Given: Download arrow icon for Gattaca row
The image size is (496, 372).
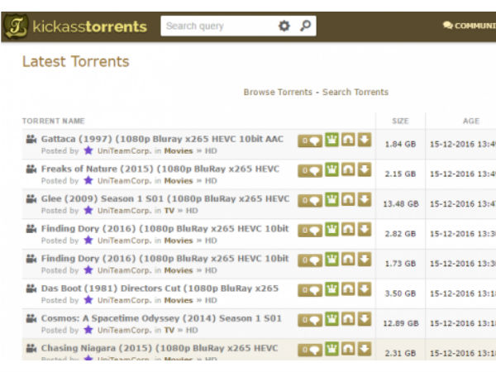Looking at the screenshot, I should (x=365, y=140).
